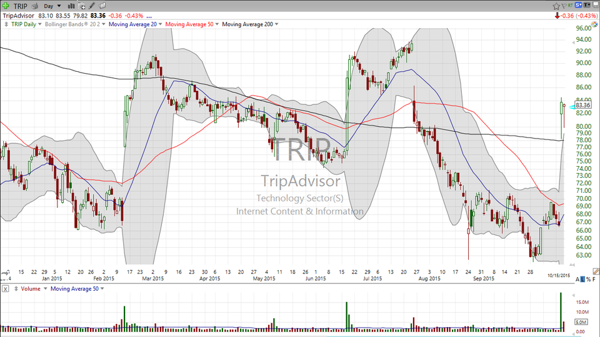The height and width of the screenshot is (337, 600).
Task: Click the move handle beside Volume
Action: tap(16, 289)
